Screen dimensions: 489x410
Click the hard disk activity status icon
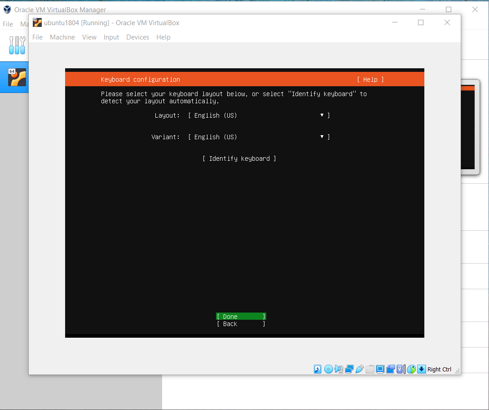pyautogui.click(x=317, y=369)
